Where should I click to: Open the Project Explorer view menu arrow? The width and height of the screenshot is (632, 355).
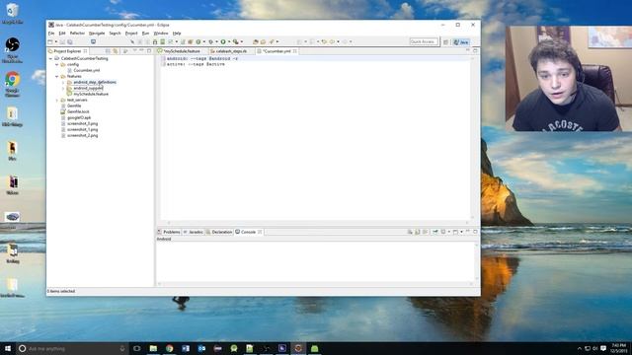coord(134,50)
